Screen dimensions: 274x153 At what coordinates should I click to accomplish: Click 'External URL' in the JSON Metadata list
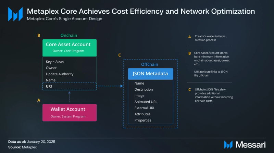(145, 108)
